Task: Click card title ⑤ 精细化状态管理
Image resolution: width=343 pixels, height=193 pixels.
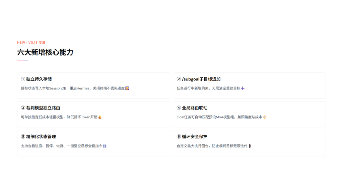Action: [x=38, y=137]
